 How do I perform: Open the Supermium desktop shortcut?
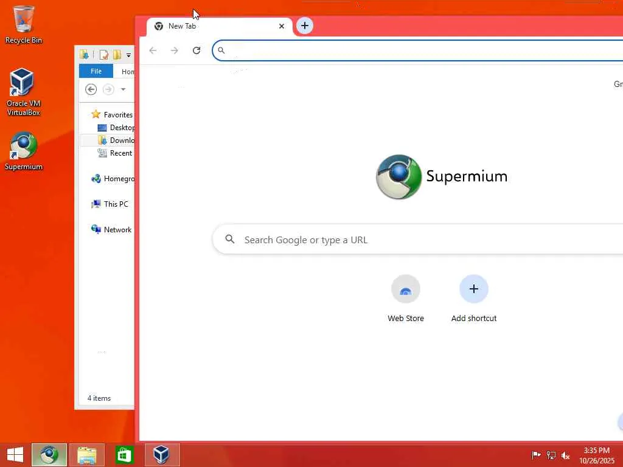pyautogui.click(x=24, y=151)
